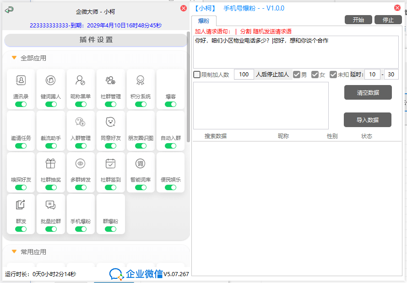Viewport: 407px width, 283px height.
Task: Open the 社群抽奖 gift lottery icon
Action: (x=51, y=164)
